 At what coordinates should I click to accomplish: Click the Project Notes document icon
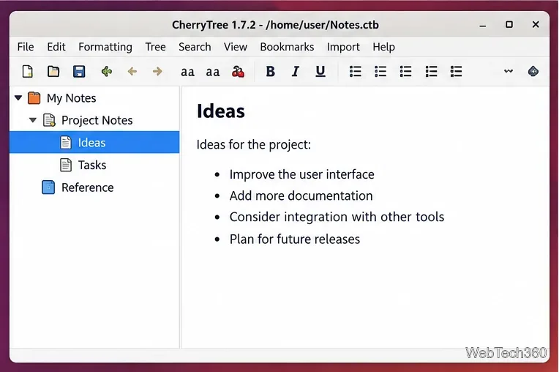(49, 120)
